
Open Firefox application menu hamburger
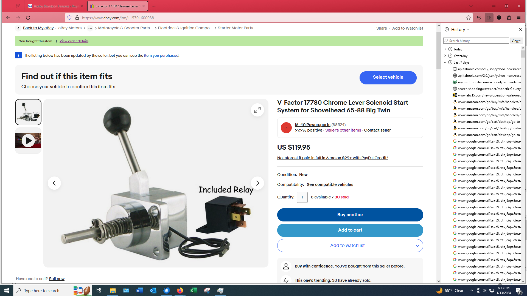tap(519, 18)
